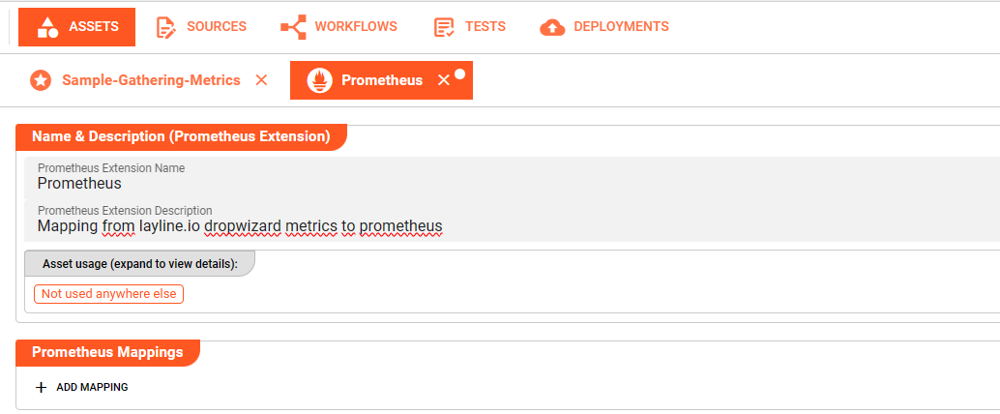Close the Prometheus tab
Viewport: 1000px width, 414px height.
pos(443,80)
